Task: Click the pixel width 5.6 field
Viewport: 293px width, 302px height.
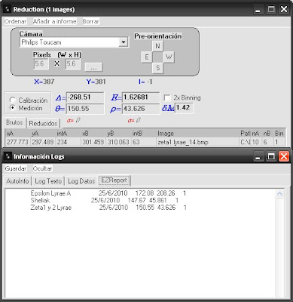Action: click(41, 64)
